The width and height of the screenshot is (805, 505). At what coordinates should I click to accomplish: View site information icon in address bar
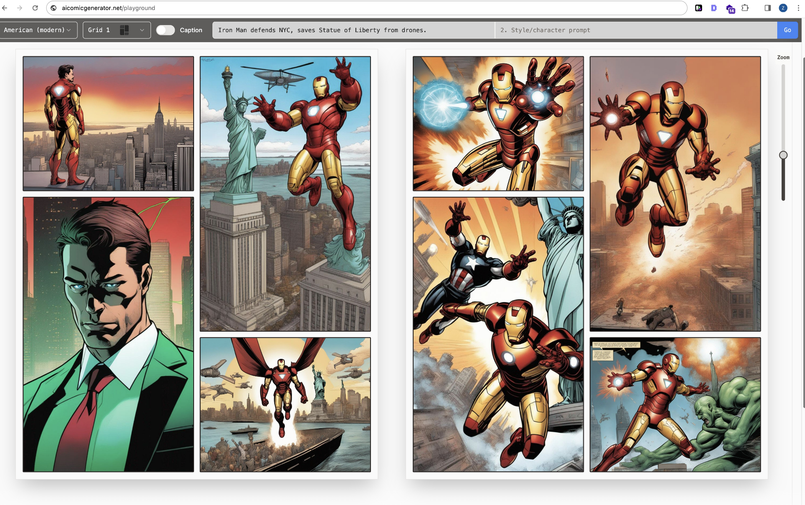[x=54, y=8]
